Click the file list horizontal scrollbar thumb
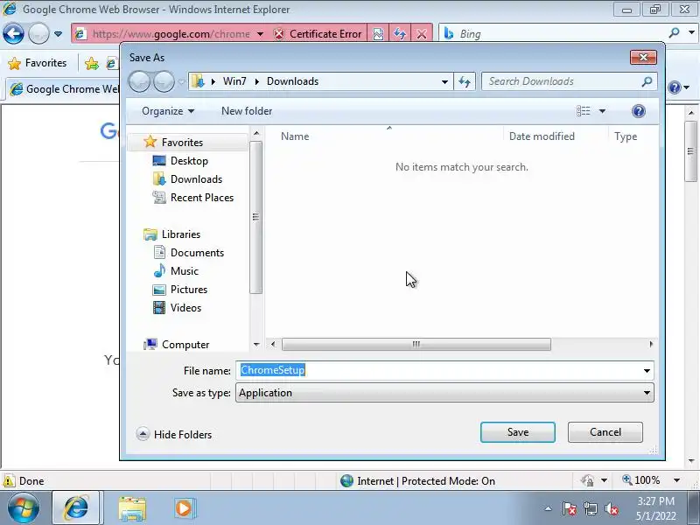700x525 pixels. [416, 344]
